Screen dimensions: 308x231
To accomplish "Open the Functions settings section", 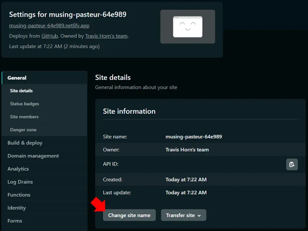I will 19,195.
